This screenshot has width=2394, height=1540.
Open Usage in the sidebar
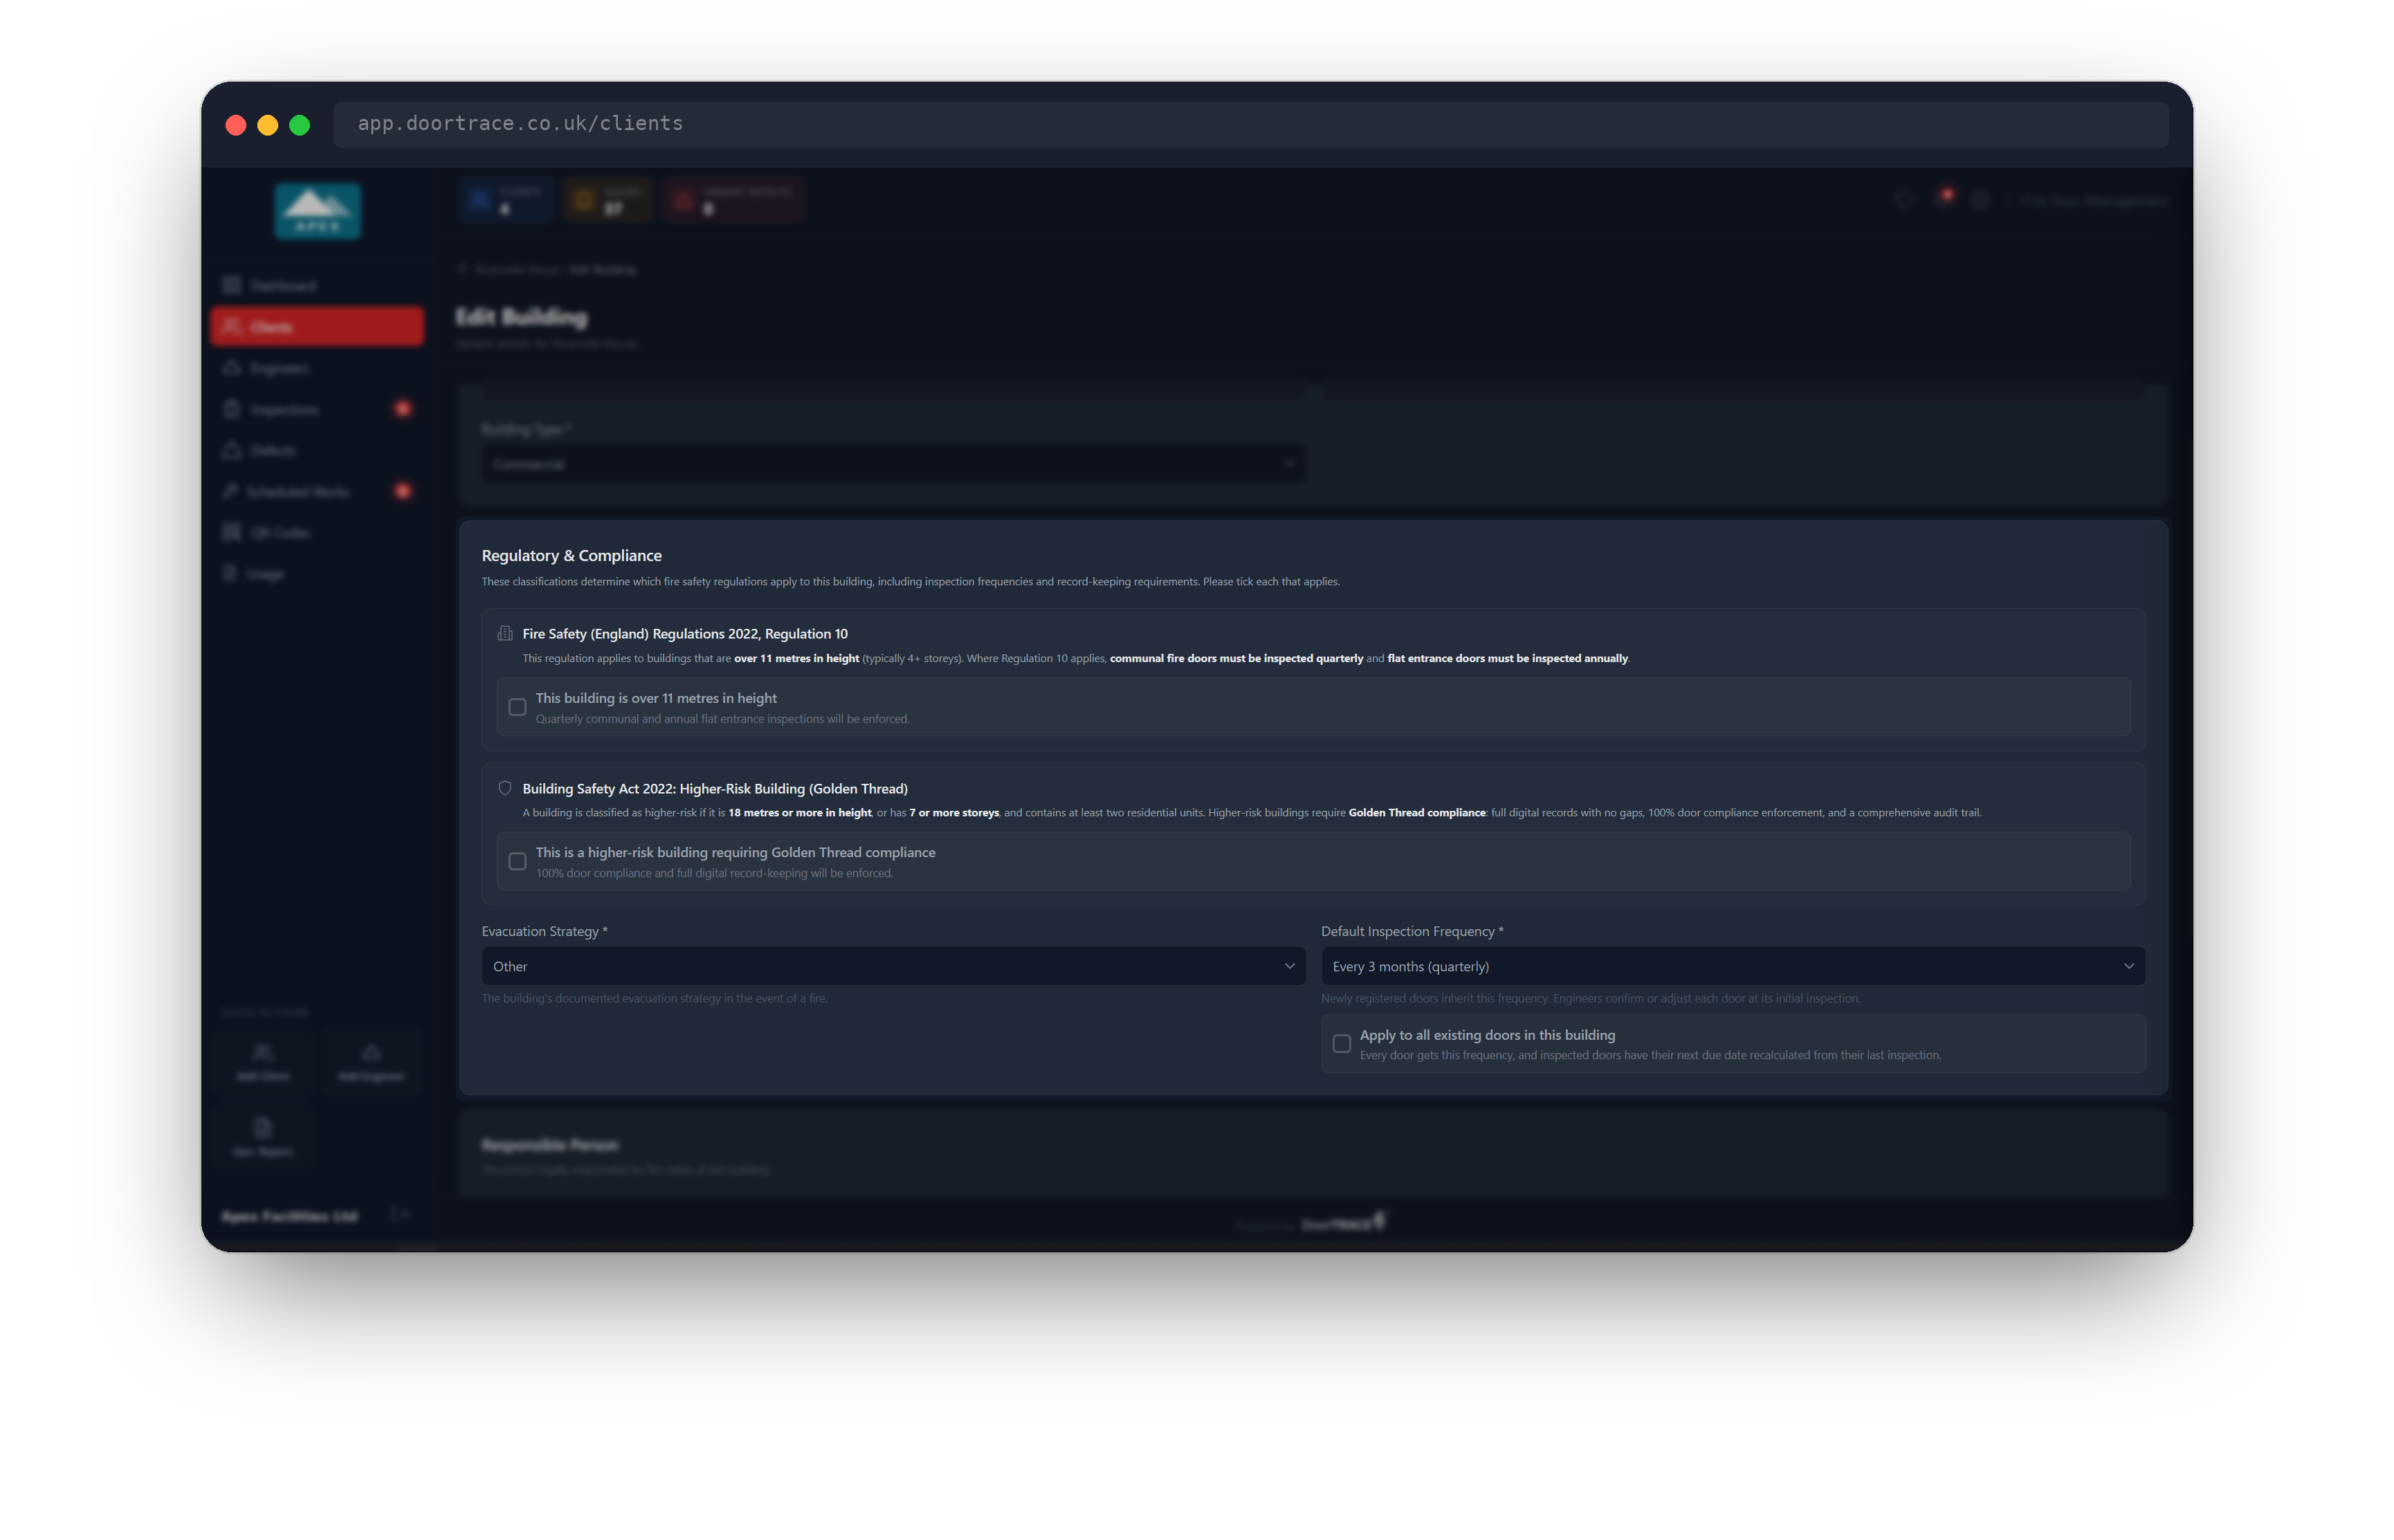pyautogui.click(x=317, y=573)
